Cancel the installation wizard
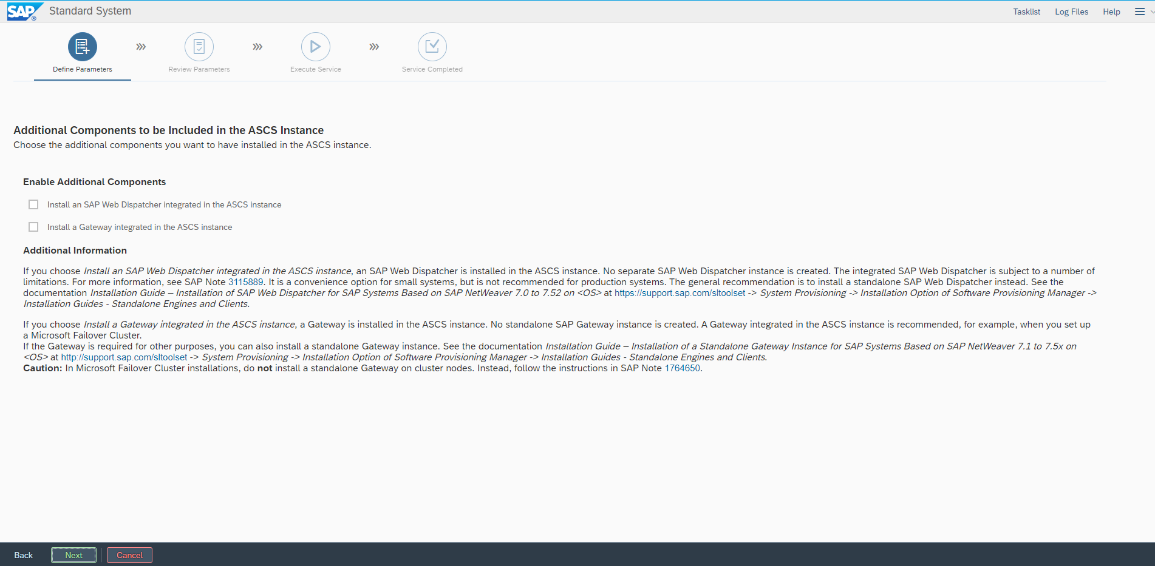 tap(129, 555)
